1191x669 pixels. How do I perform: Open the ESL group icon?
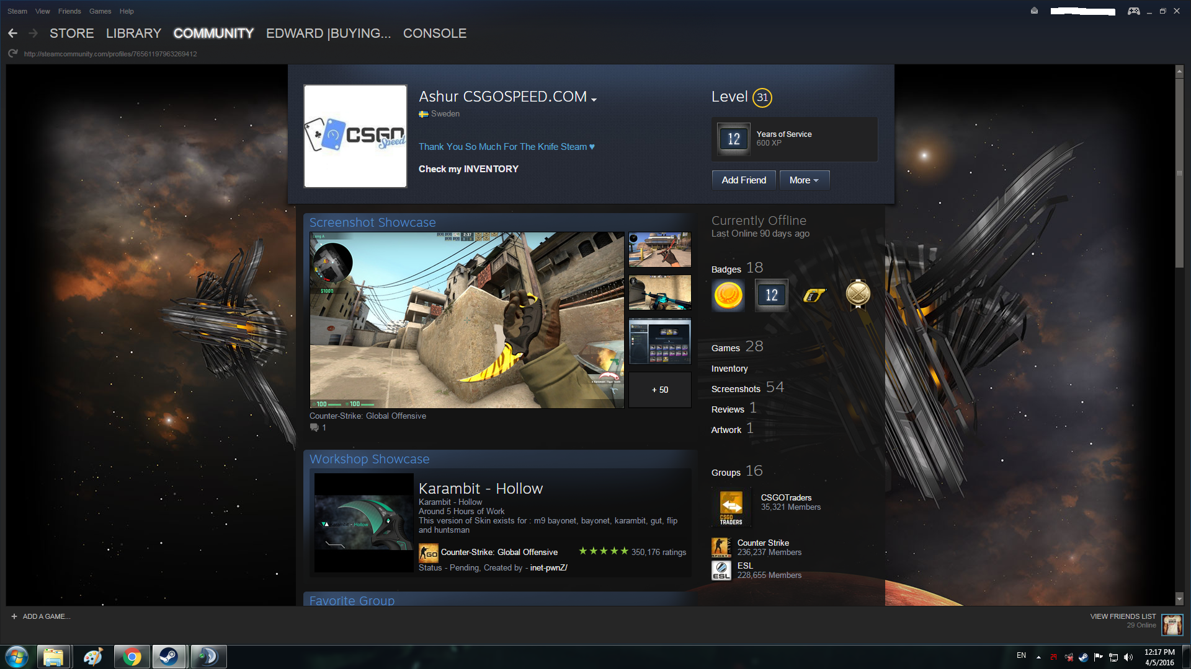(721, 570)
